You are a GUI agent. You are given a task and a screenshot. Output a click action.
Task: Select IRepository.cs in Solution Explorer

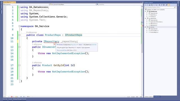[154, 24]
